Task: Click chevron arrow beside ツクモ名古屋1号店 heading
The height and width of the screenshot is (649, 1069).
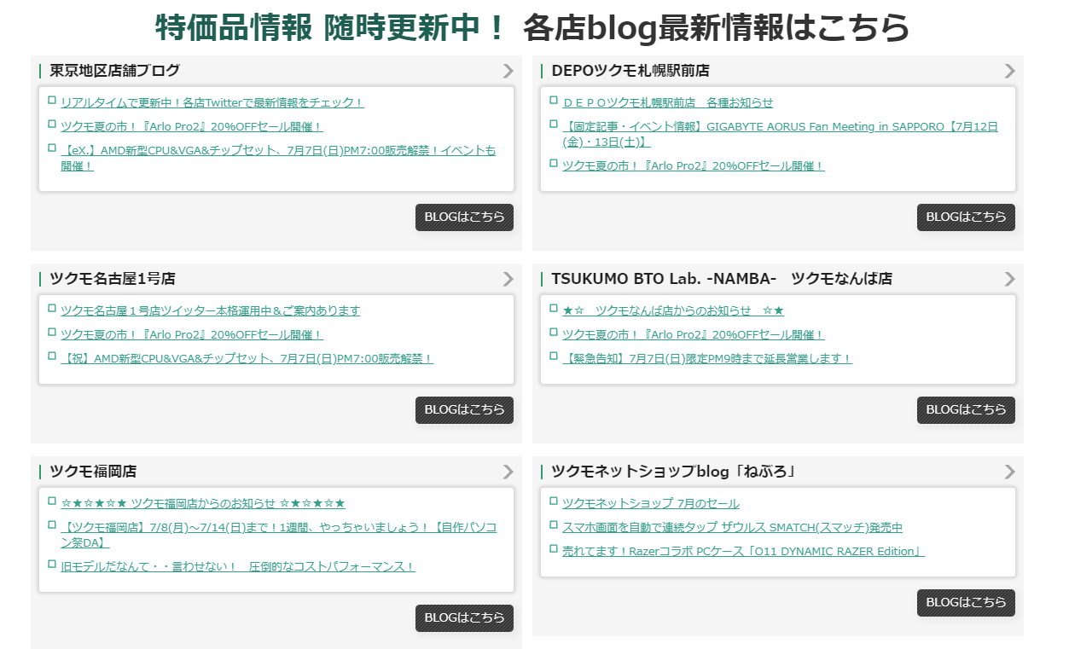Action: point(508,279)
